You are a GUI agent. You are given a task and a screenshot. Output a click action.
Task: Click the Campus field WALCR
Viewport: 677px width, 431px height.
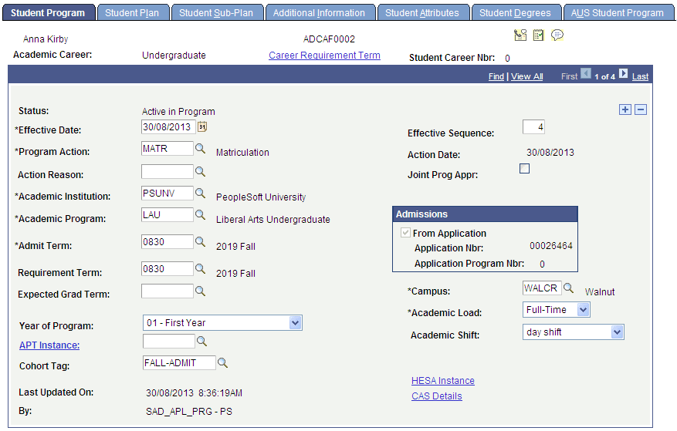(542, 288)
